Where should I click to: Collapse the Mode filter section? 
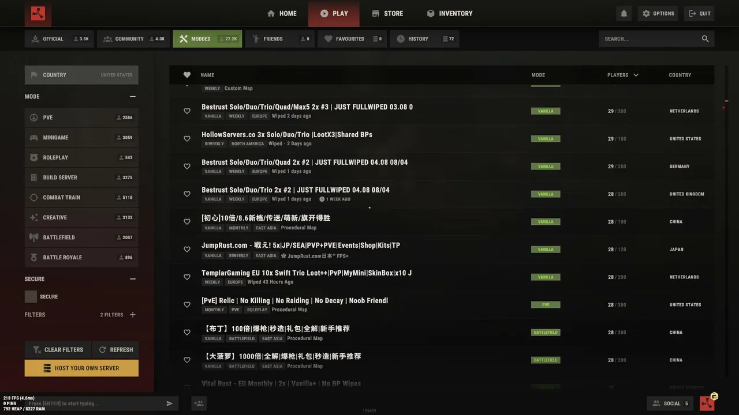coord(133,97)
